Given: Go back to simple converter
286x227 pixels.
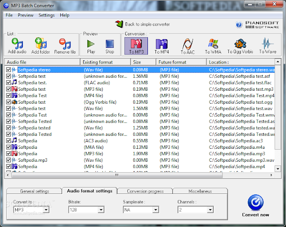Looking at the screenshot, I should click(x=143, y=24).
